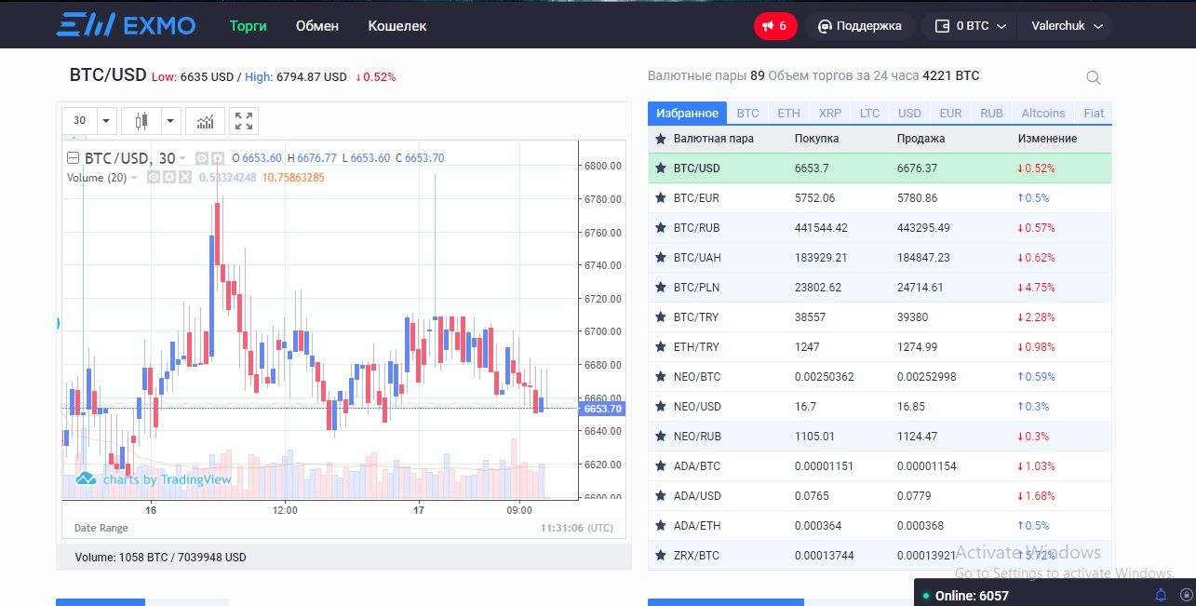Expand the Valerchuk account menu

(1067, 26)
